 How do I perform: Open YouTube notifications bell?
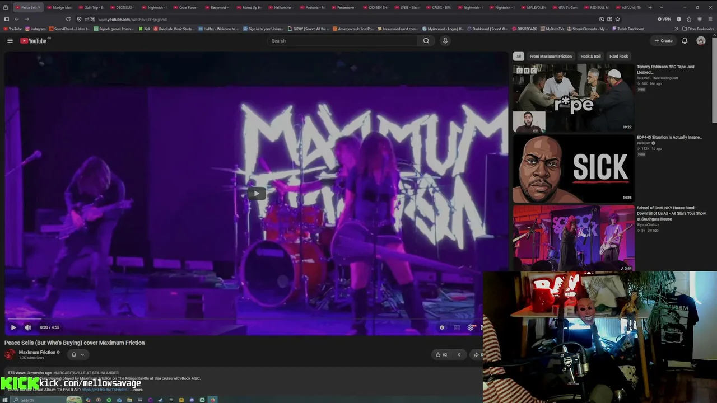pos(685,41)
